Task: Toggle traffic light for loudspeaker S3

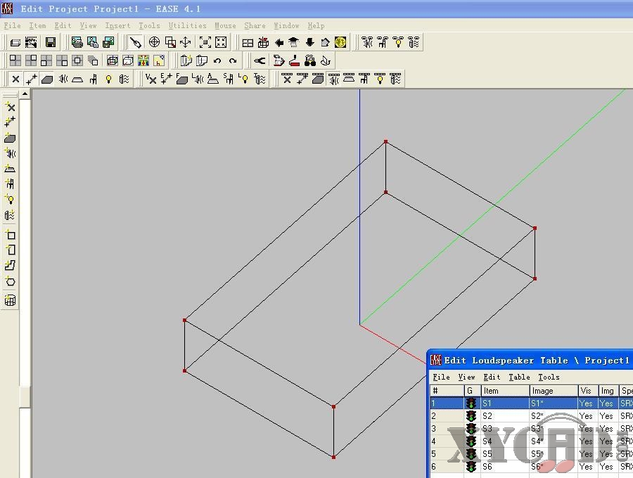Action: coord(471,428)
